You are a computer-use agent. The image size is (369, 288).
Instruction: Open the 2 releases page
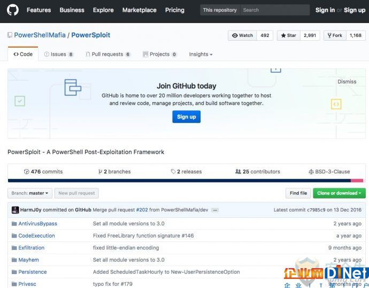pos(186,172)
